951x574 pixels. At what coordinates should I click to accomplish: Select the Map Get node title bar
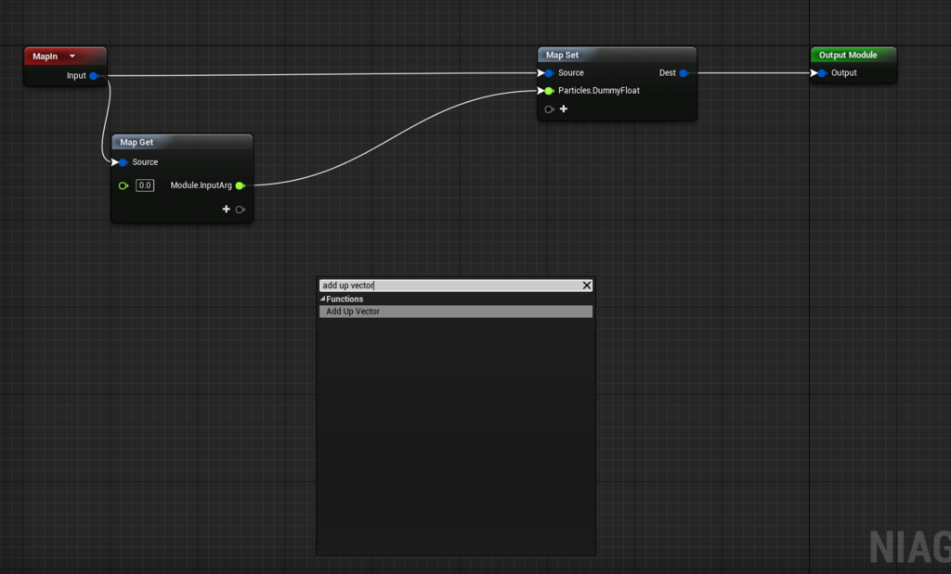182,142
